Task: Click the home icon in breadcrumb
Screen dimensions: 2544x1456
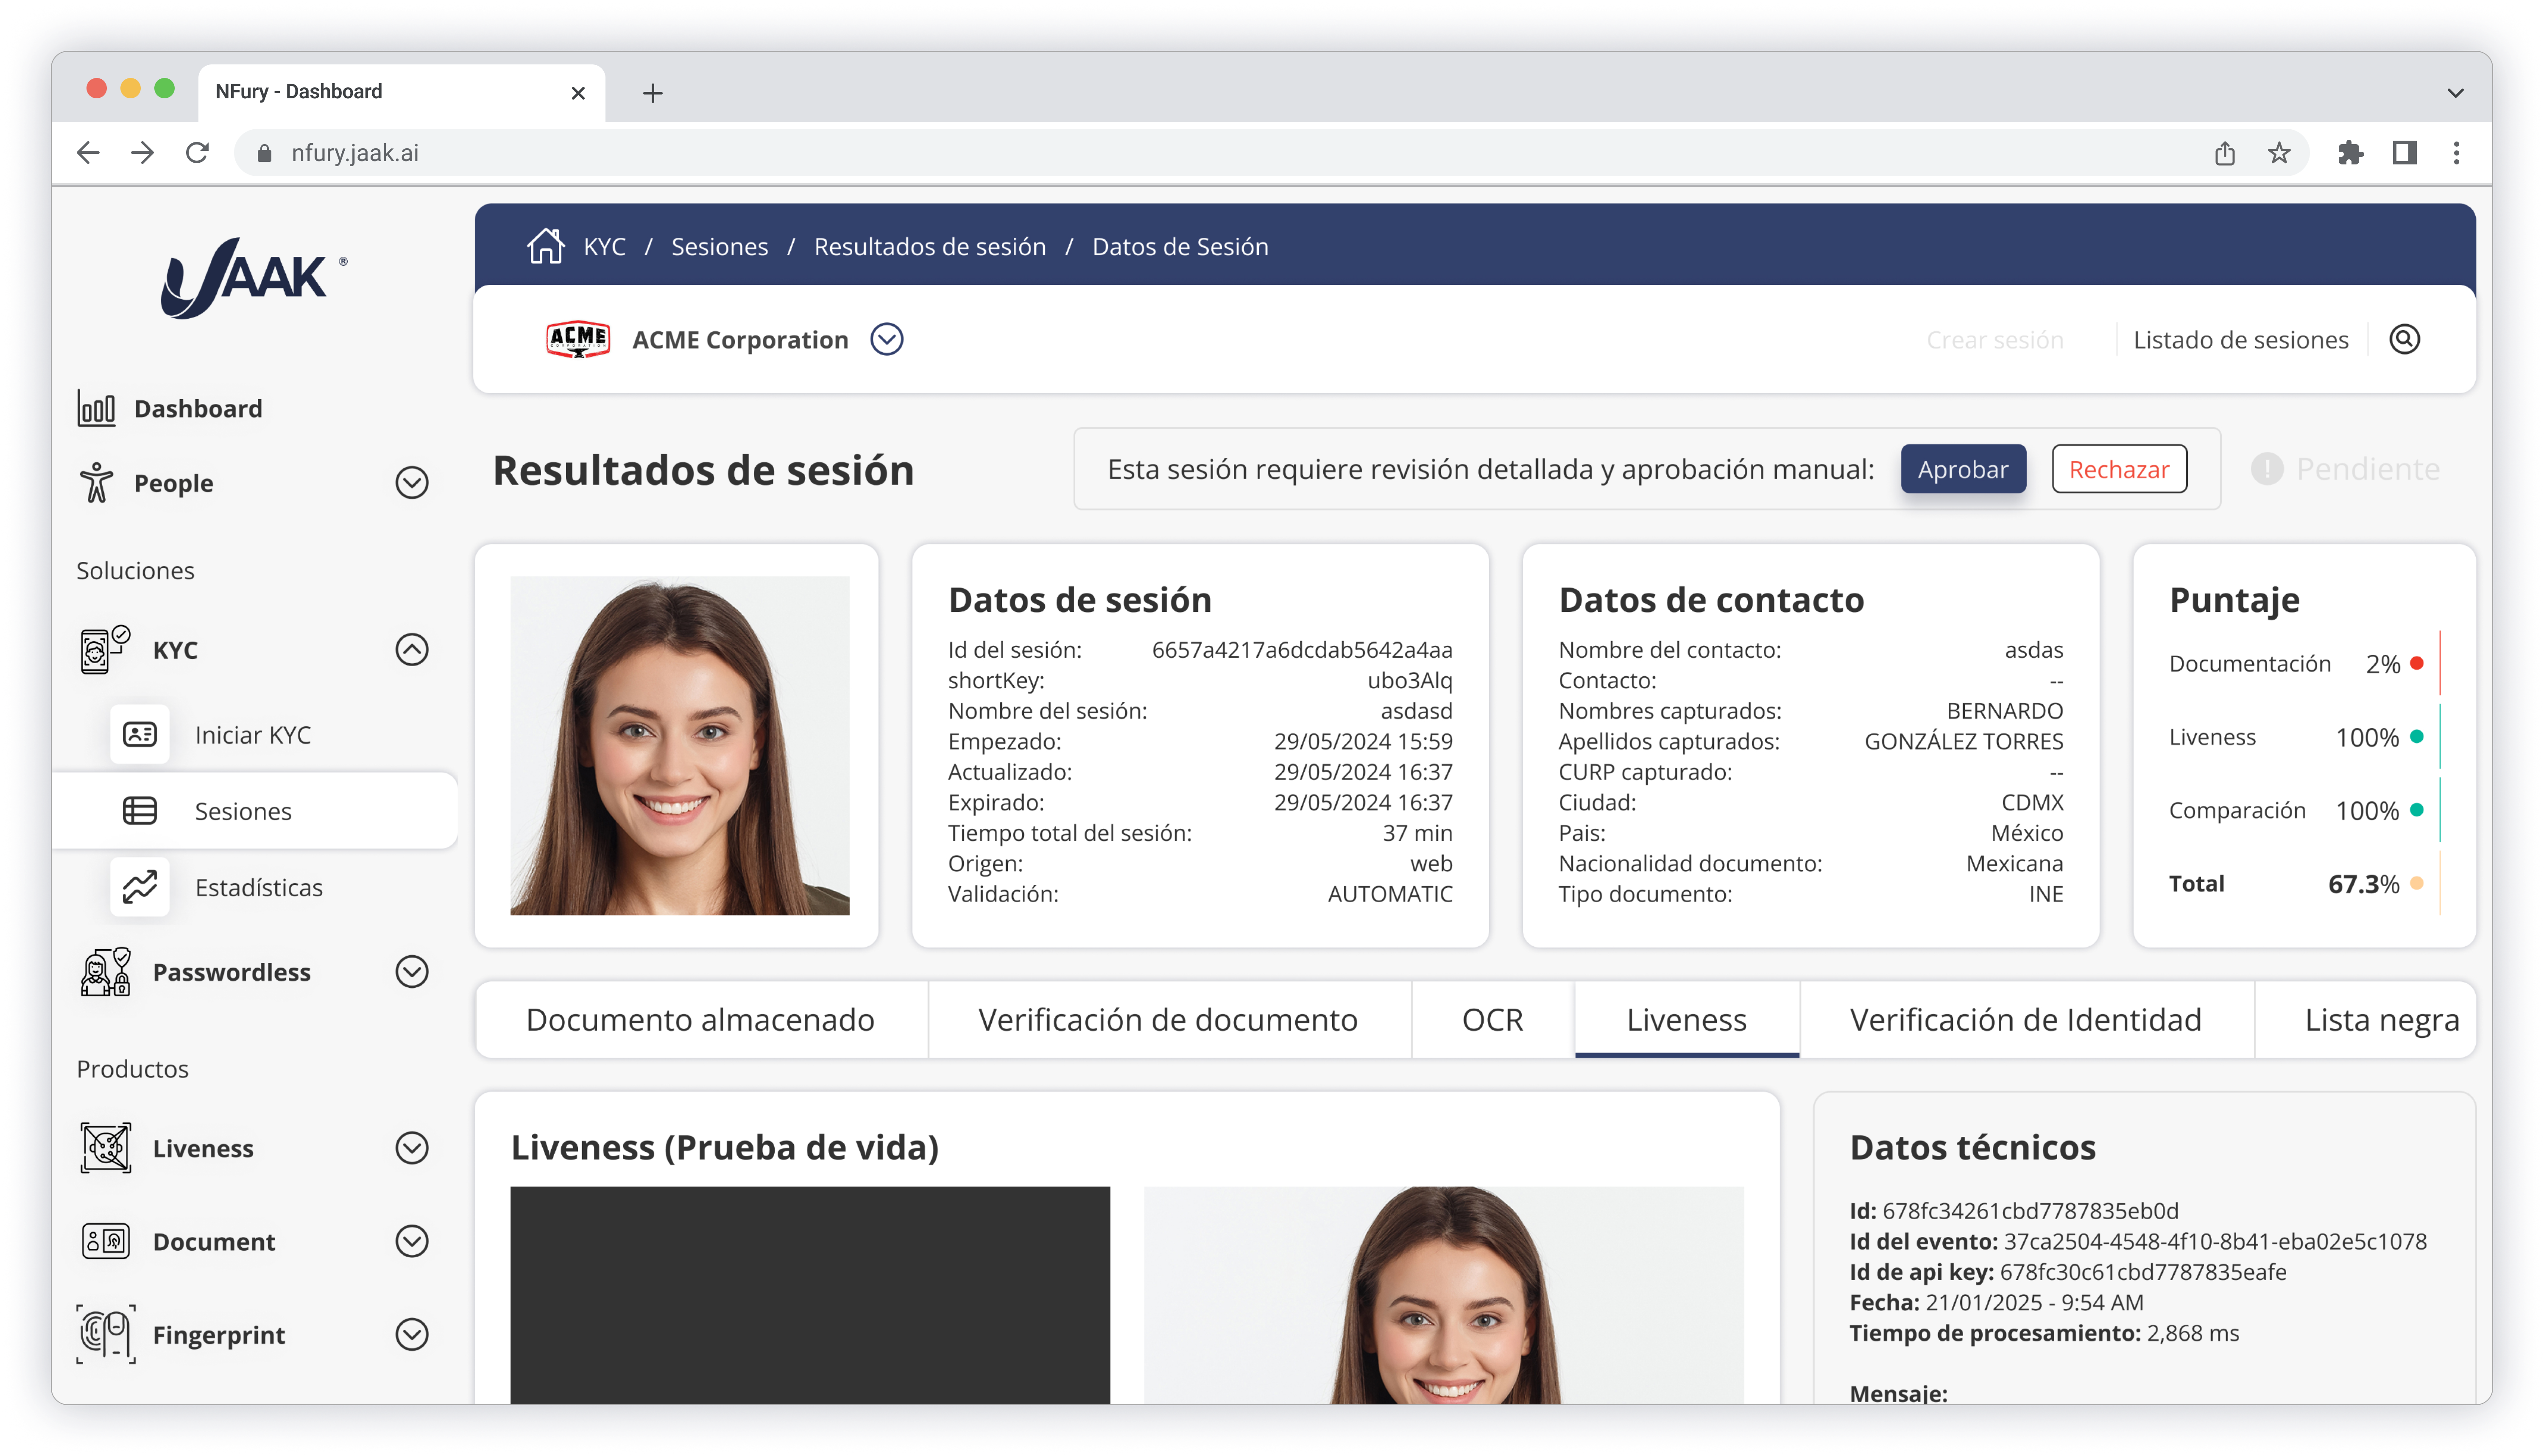Action: click(545, 246)
